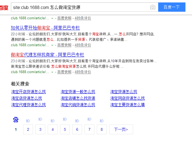Expand dropdown arrow beside the 做淘宝代理怎样找商家 result URL
Viewport: 192px width, 143px height.
pos(52,72)
